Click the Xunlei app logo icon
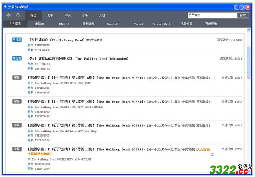 point(5,7)
